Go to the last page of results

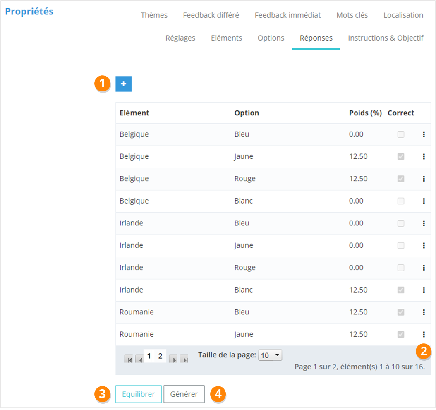click(x=184, y=360)
